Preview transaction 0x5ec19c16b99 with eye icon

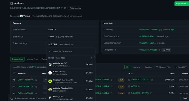(x=14, y=80)
